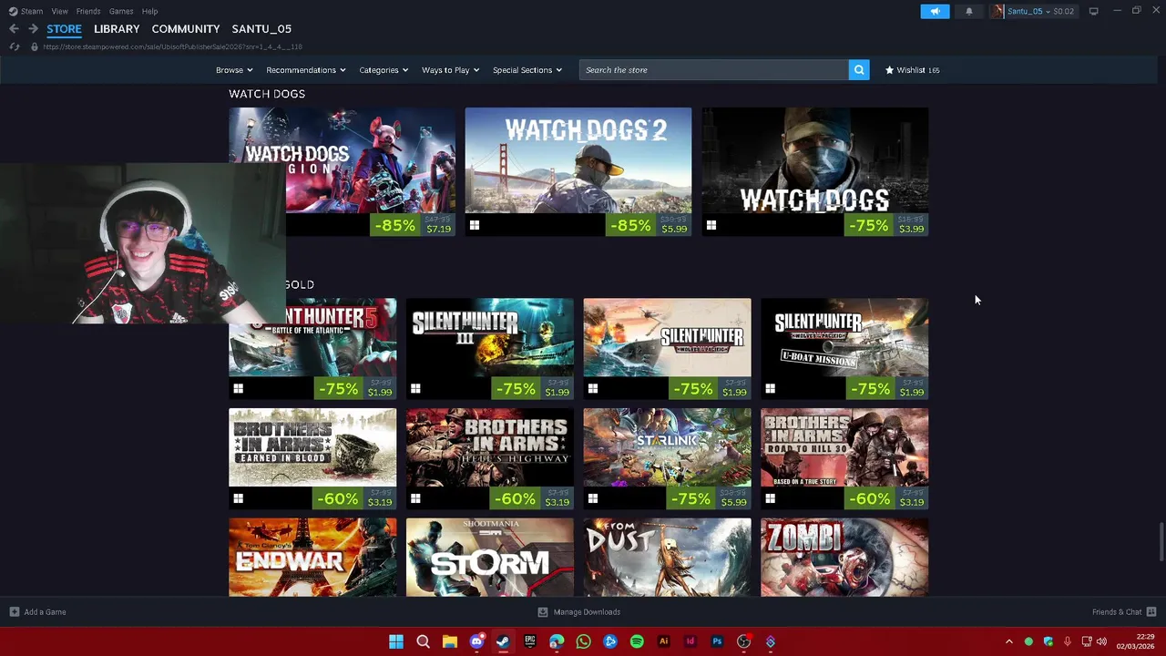Launch Adobe InDesign from taskbar
The width and height of the screenshot is (1166, 656).
(x=690, y=641)
